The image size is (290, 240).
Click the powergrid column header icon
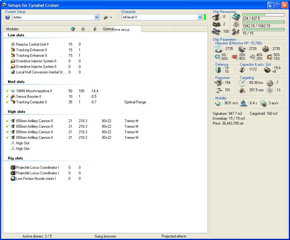[x=83, y=29]
